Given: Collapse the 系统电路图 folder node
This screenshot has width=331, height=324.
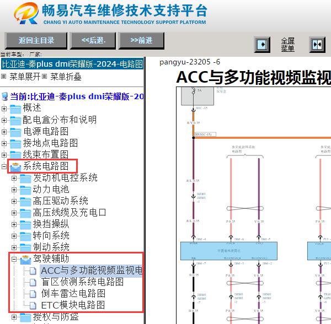Looking at the screenshot, I should point(4,167).
